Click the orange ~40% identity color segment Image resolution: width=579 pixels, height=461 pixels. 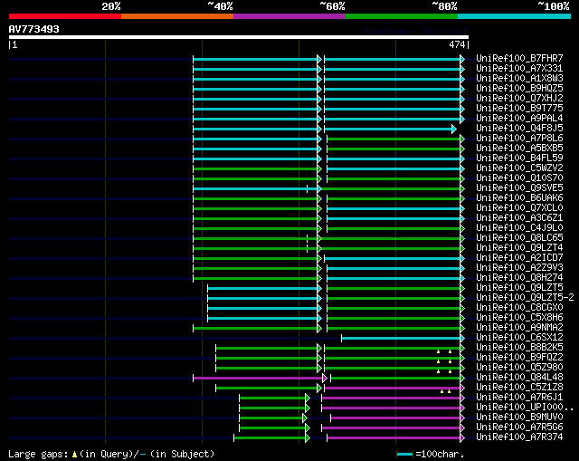177,16
